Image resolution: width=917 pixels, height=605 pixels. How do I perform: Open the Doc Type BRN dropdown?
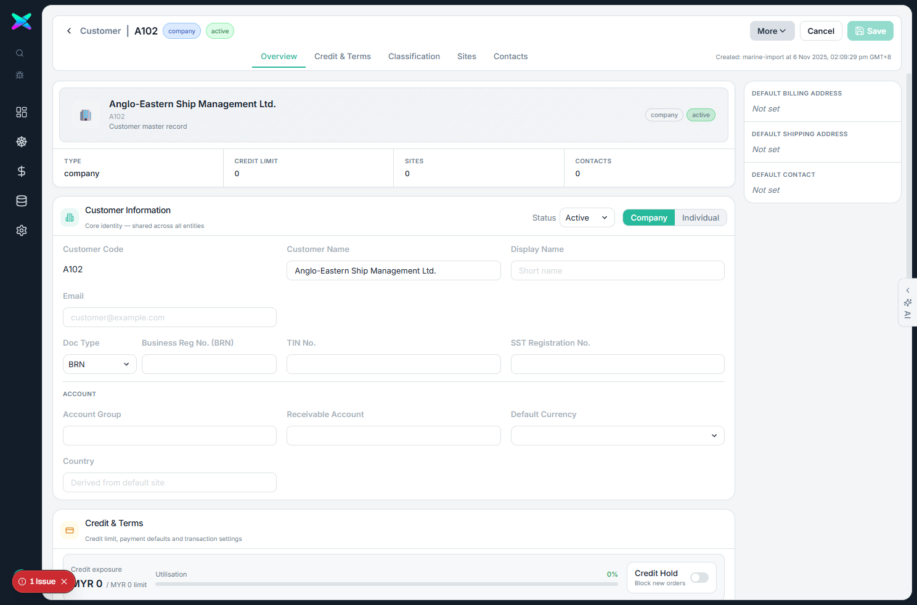(100, 364)
